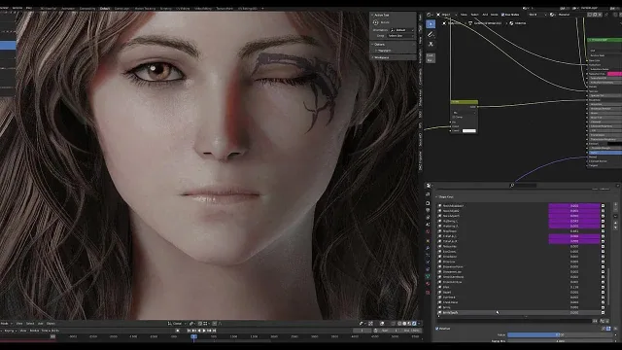Open the material Slot dropdown
The width and height of the screenshot is (622, 350).
pyautogui.click(x=537, y=15)
